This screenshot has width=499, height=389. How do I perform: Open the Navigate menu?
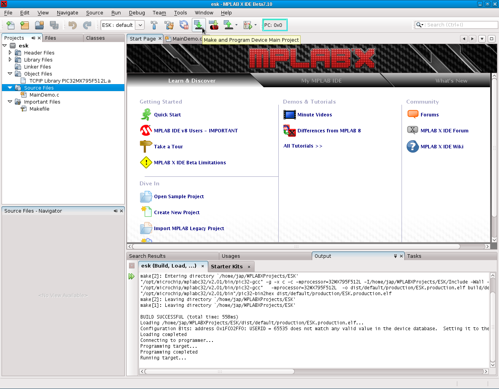67,12
